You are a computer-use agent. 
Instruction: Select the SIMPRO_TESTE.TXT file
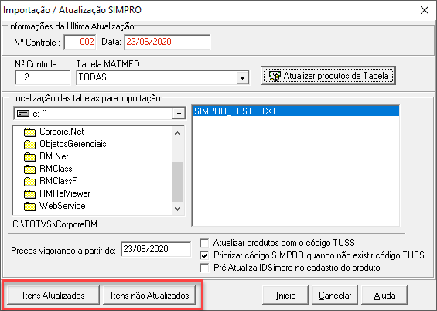pyautogui.click(x=295, y=111)
